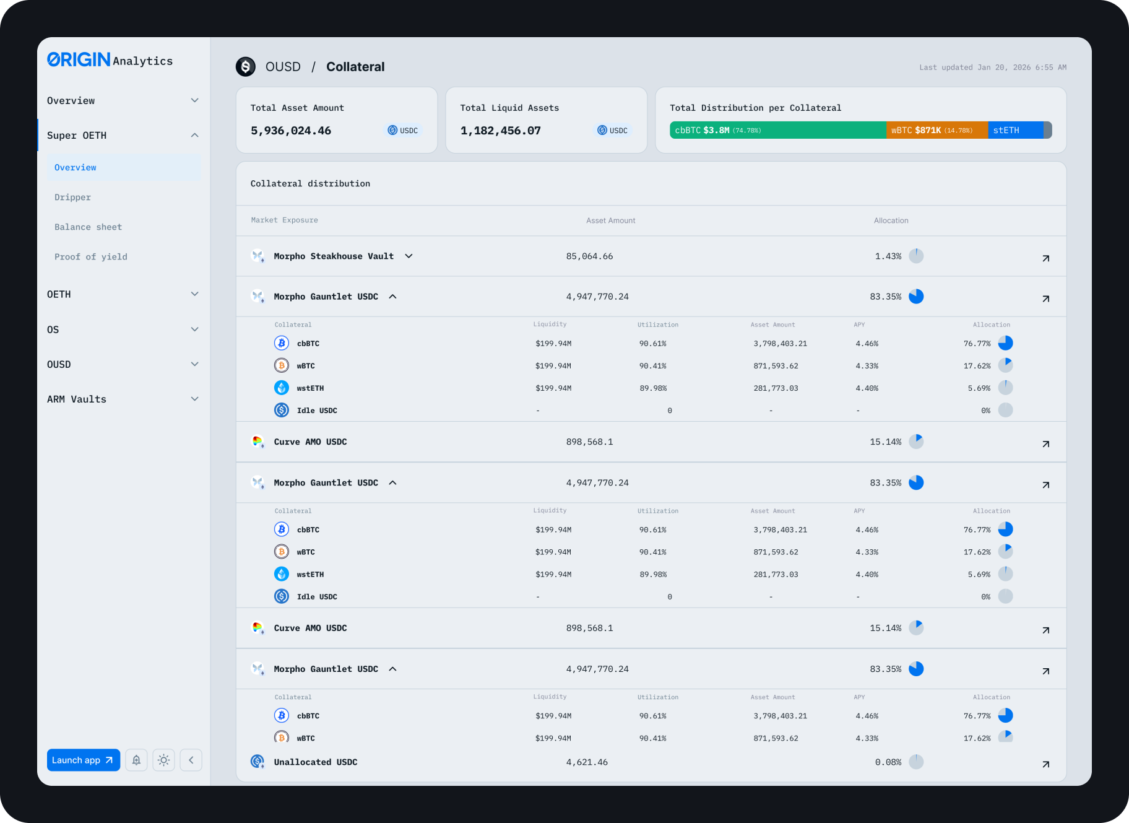Expand the OETH sidebar section chevron

[194, 294]
